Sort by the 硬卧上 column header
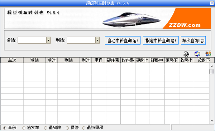 coord(143,60)
